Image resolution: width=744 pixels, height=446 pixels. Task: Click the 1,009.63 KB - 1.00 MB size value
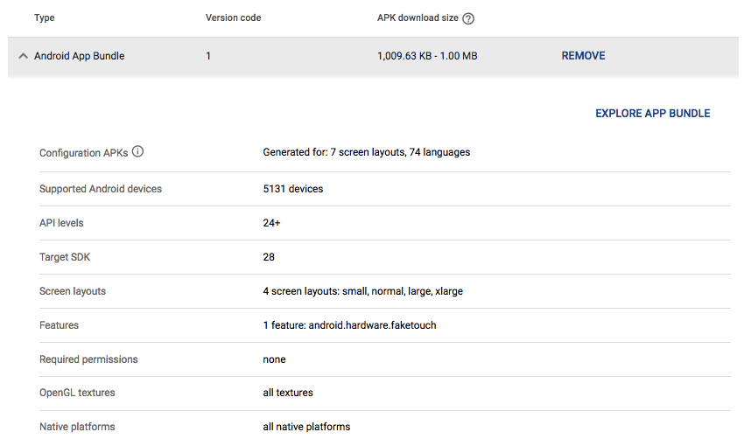[x=427, y=56]
